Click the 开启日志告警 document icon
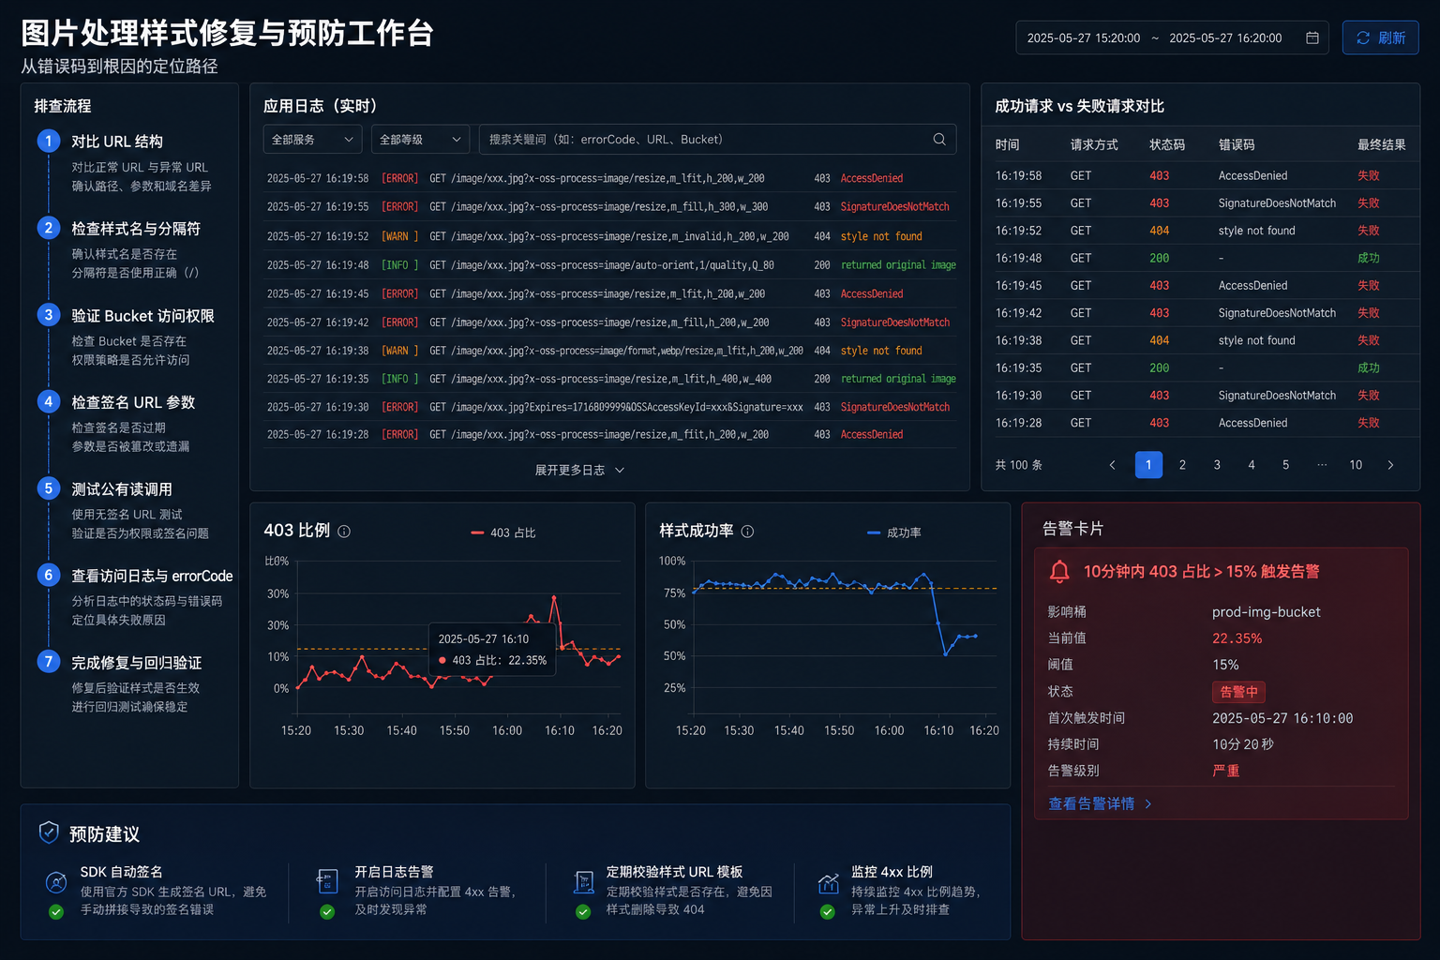Viewport: 1440px width, 960px height. coord(327,880)
